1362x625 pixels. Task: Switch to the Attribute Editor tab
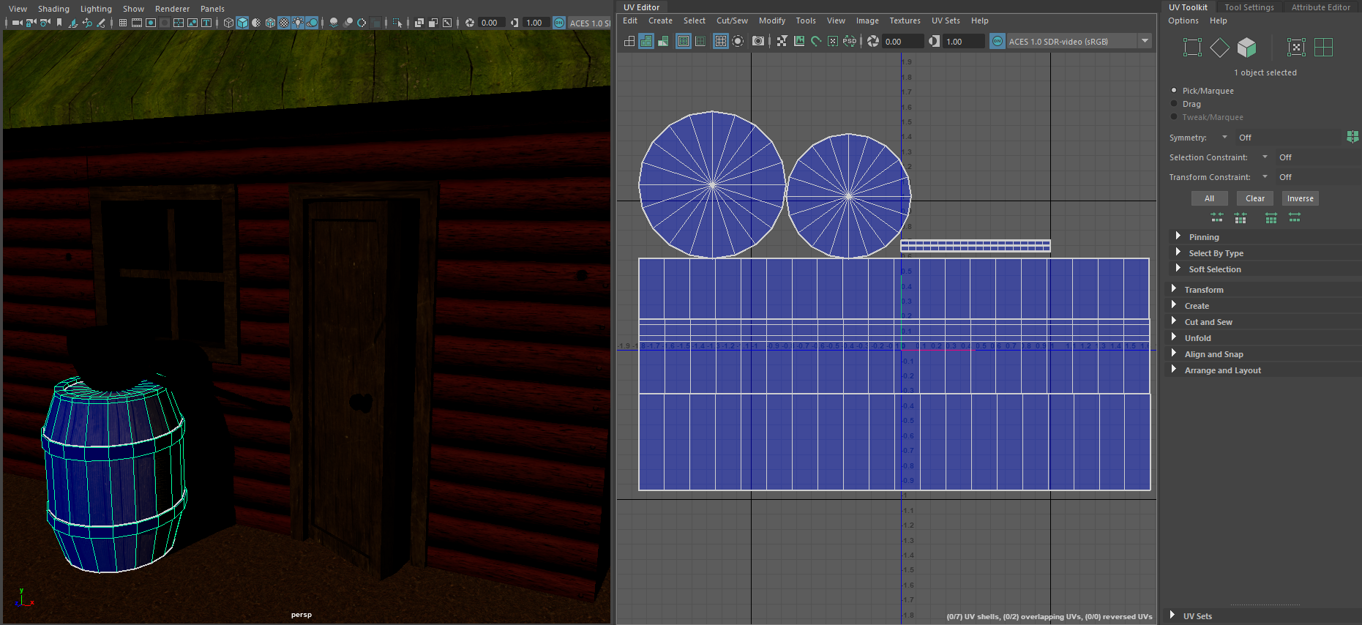click(1320, 7)
